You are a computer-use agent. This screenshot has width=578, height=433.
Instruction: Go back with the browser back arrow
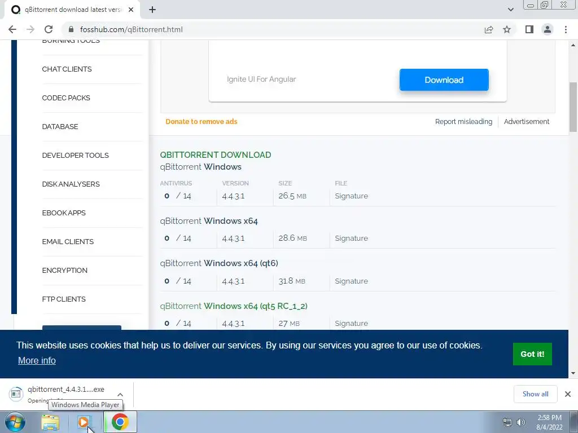click(x=12, y=29)
